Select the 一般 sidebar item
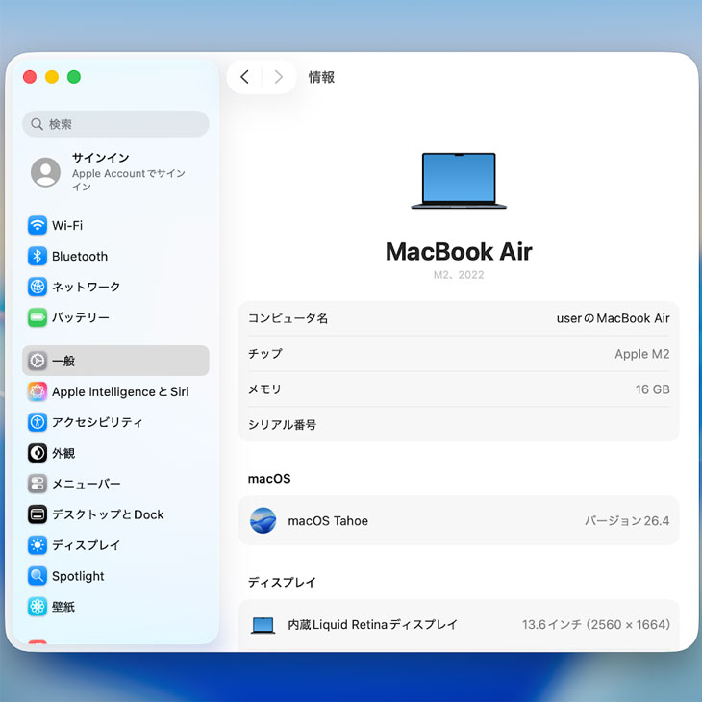This screenshot has height=702, width=702. point(115,361)
